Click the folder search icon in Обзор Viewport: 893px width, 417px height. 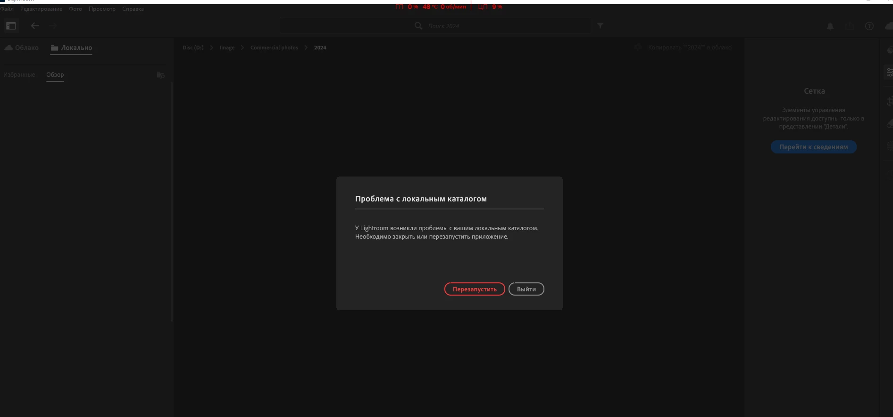click(x=160, y=75)
